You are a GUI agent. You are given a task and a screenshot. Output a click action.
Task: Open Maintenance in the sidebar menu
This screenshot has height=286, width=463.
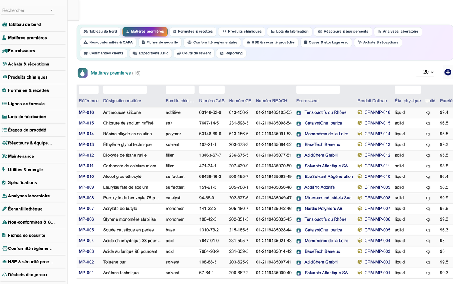21,156
